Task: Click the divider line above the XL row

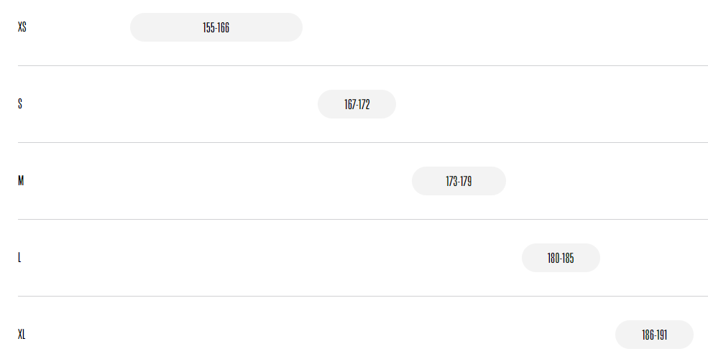Action: pyautogui.click(x=363, y=297)
